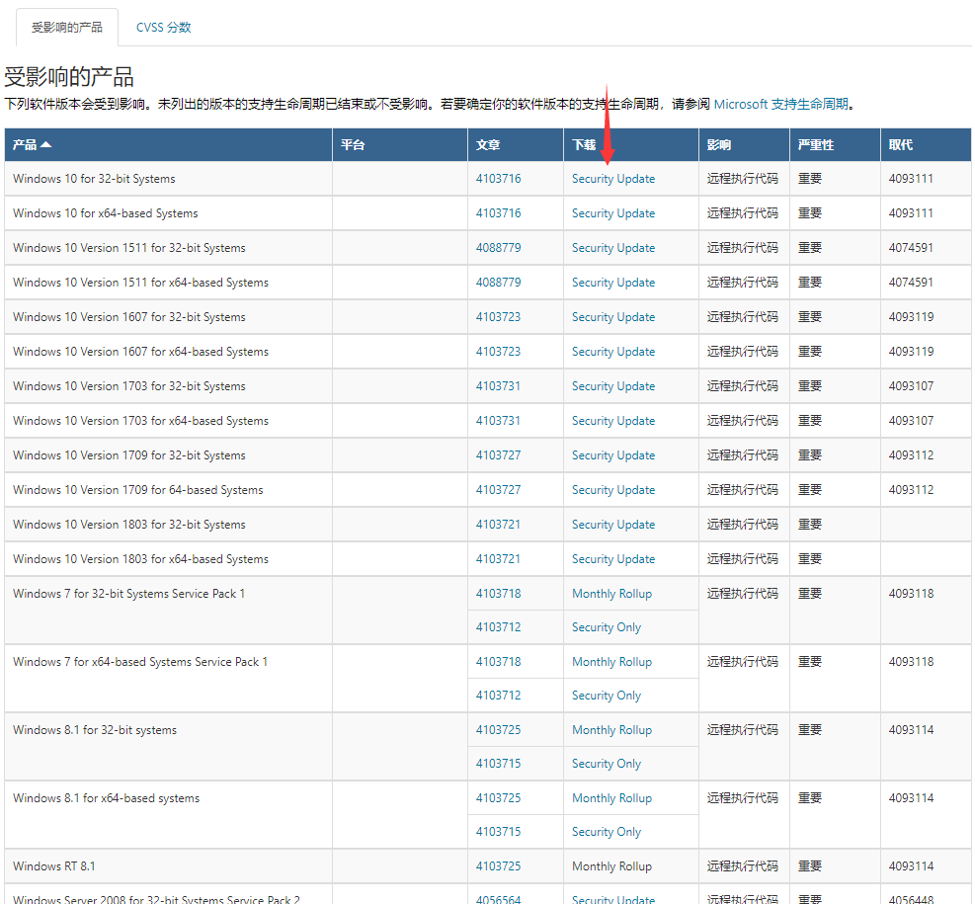Download Security Update for Version 1511 x64-based
The width and height of the screenshot is (975, 904).
(x=613, y=283)
